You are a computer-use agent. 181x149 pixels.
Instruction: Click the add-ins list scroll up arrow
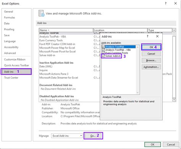pos(174,30)
